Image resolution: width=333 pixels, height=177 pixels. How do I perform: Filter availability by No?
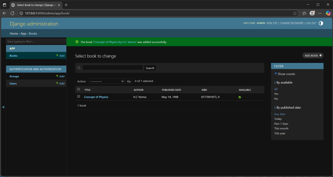point(276,99)
